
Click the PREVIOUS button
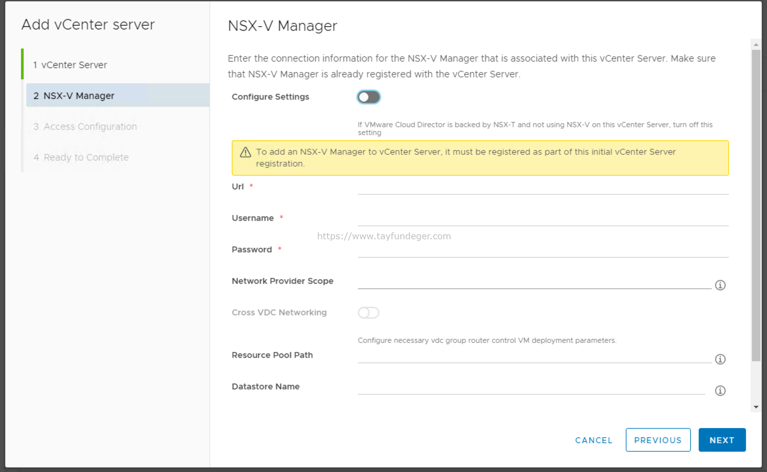(x=658, y=440)
